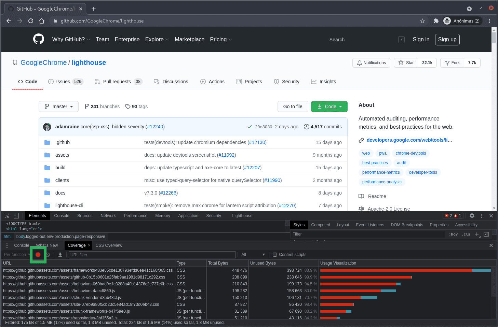Enable the Content scripts checkbox
498x327 pixels.
275,255
